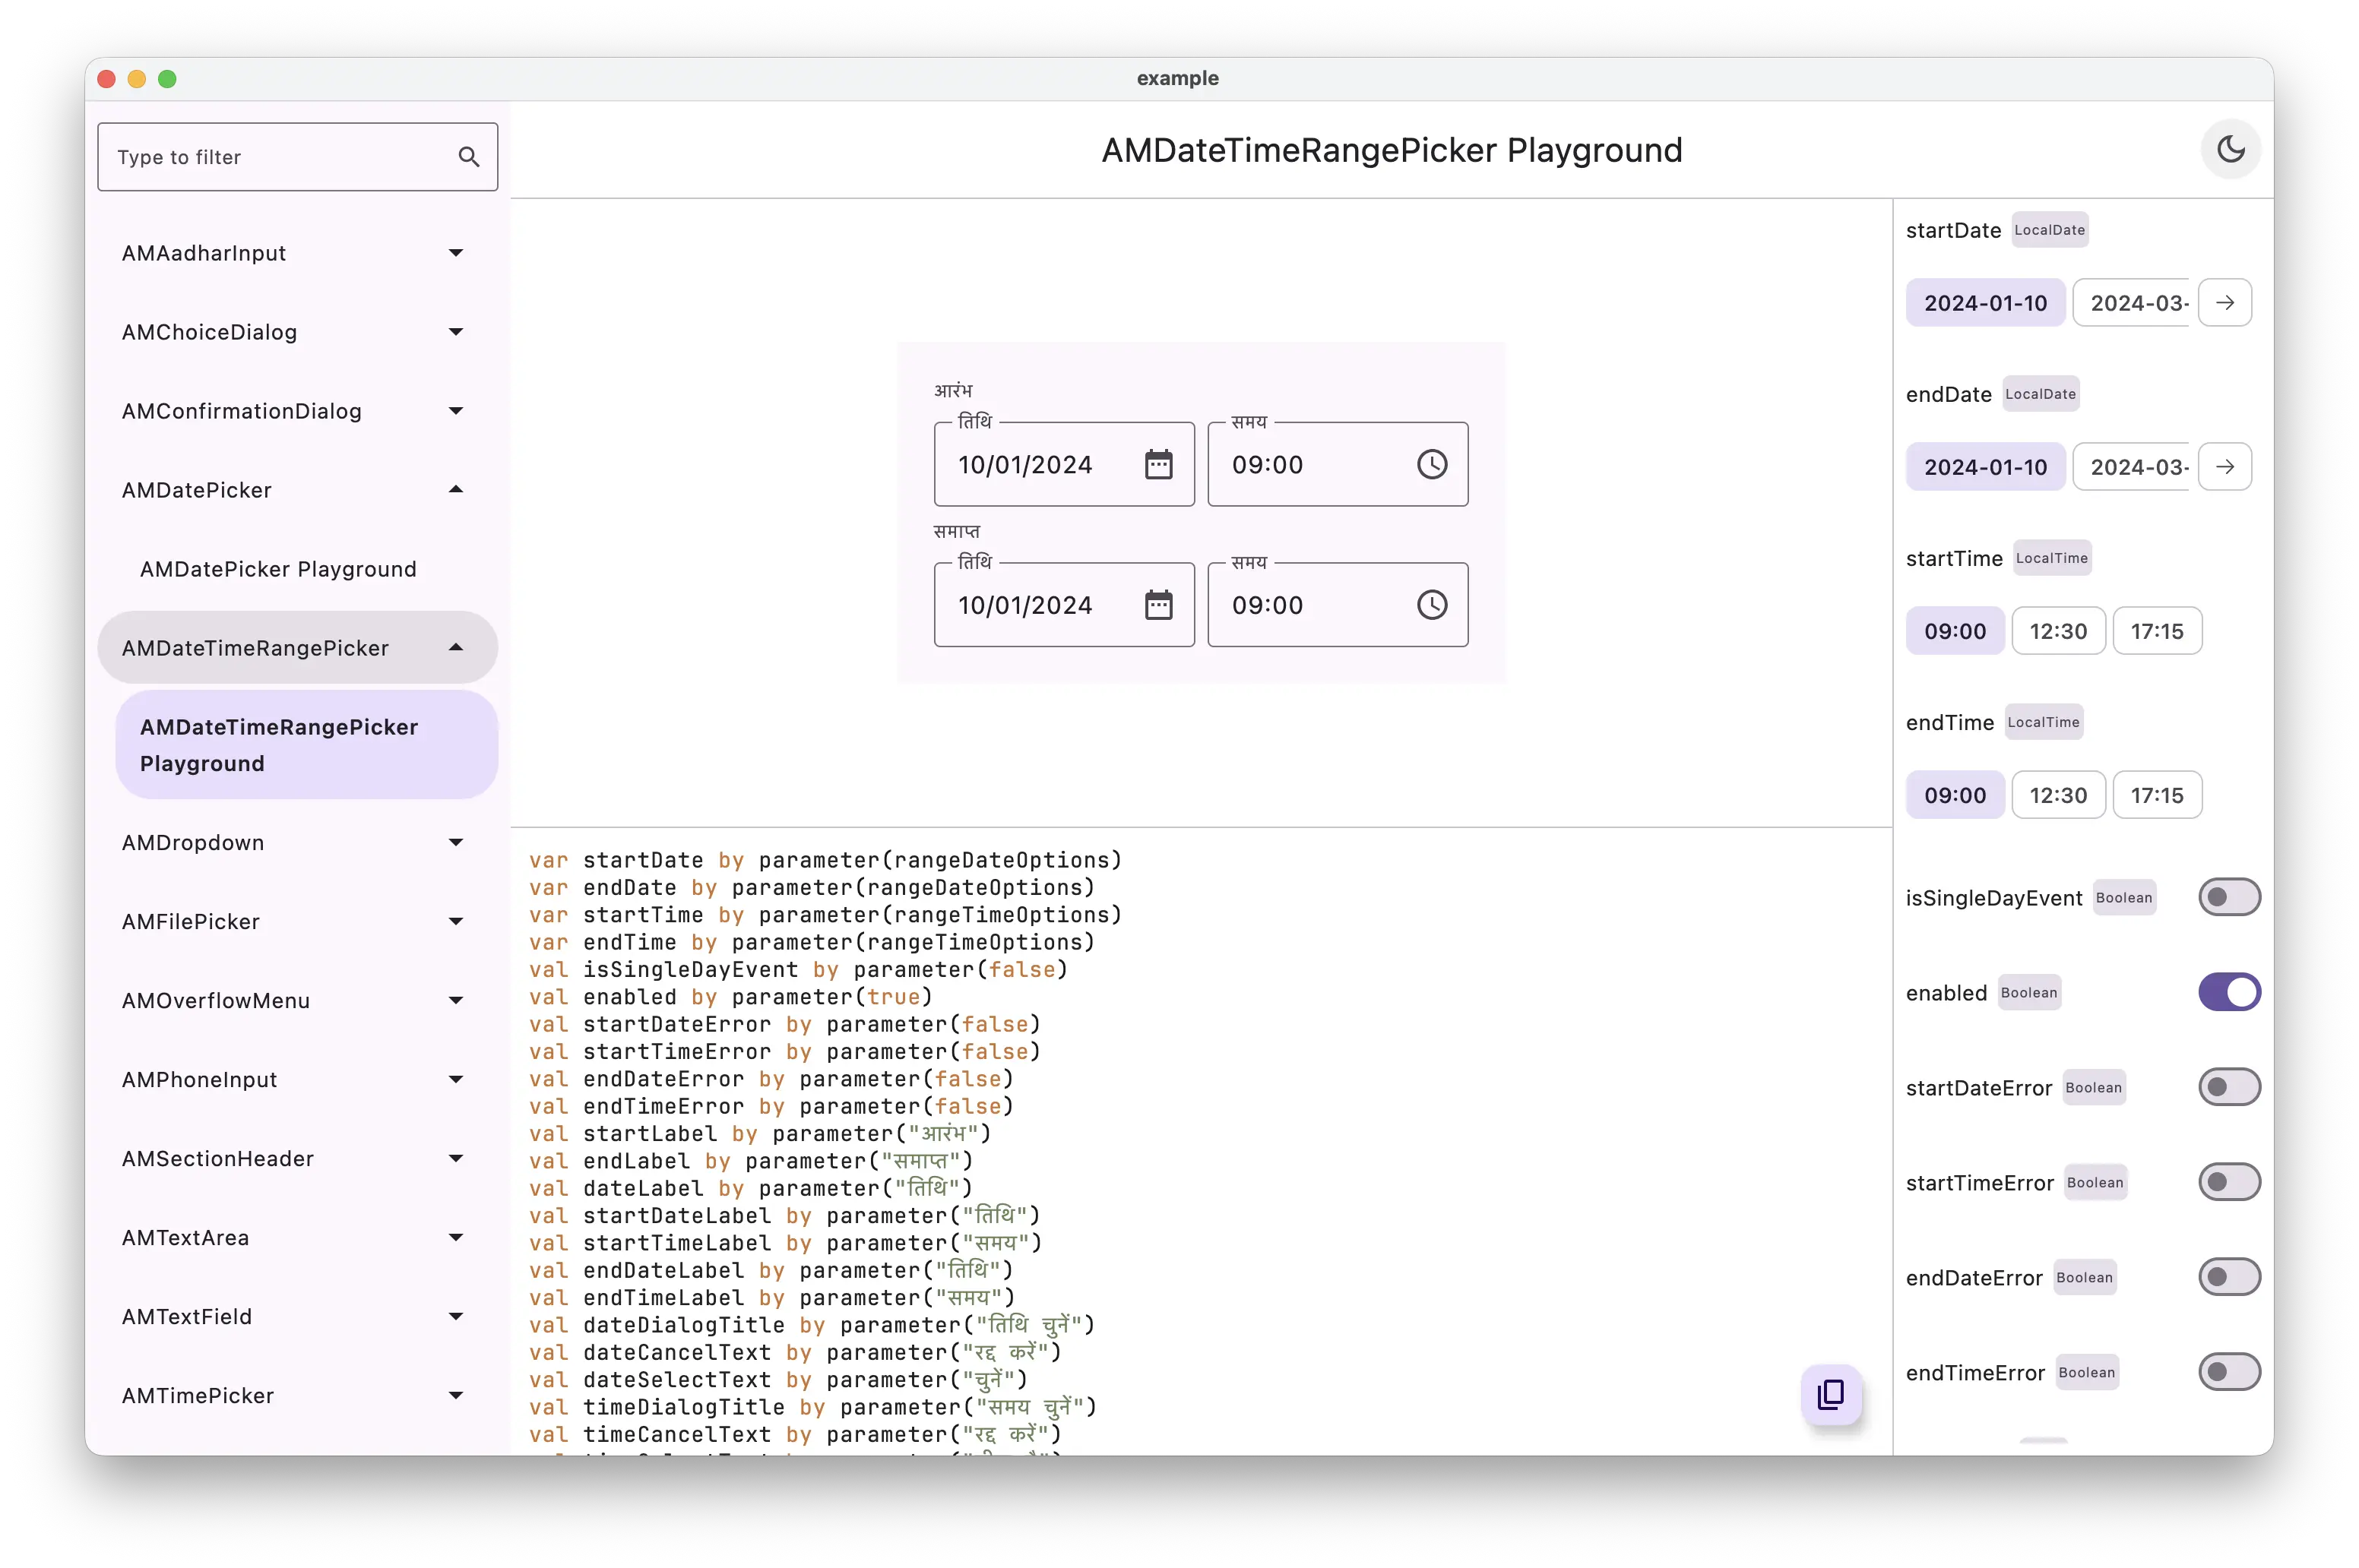
Task: Click code line 'val enabled by parameter(true)'
Action: 730,997
